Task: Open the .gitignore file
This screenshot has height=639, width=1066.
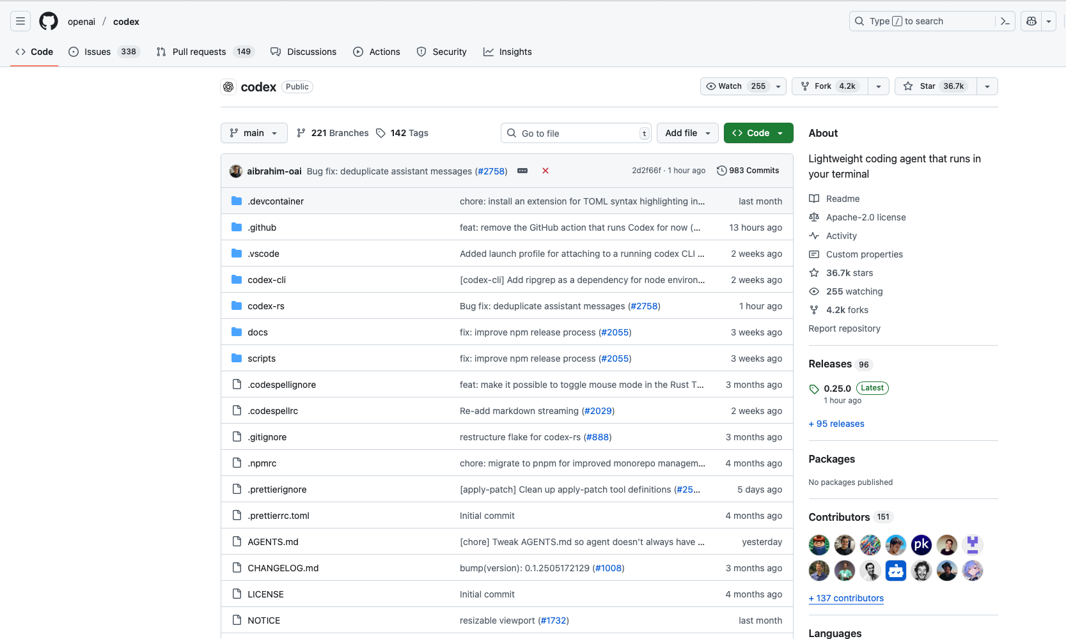Action: pos(267,437)
